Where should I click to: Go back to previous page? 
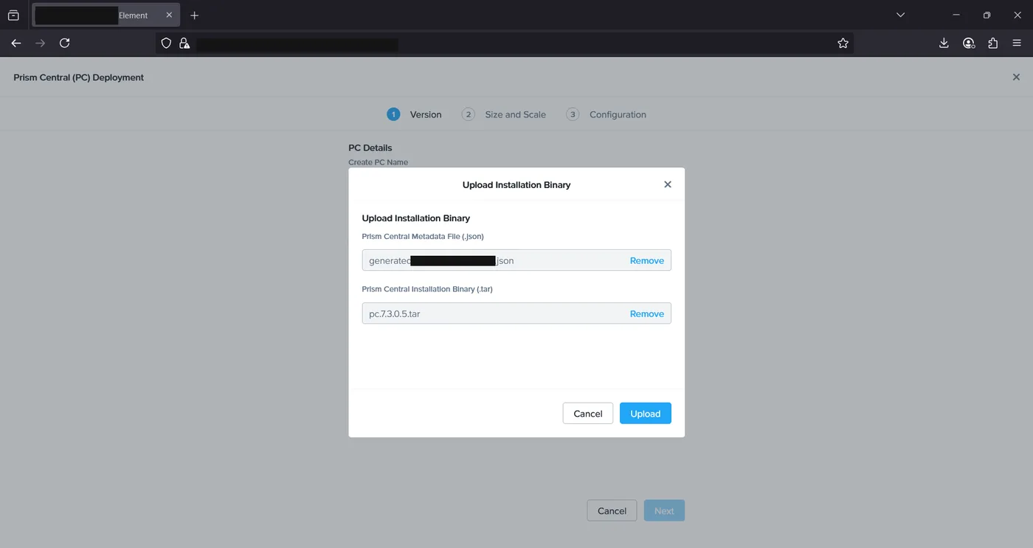click(16, 44)
